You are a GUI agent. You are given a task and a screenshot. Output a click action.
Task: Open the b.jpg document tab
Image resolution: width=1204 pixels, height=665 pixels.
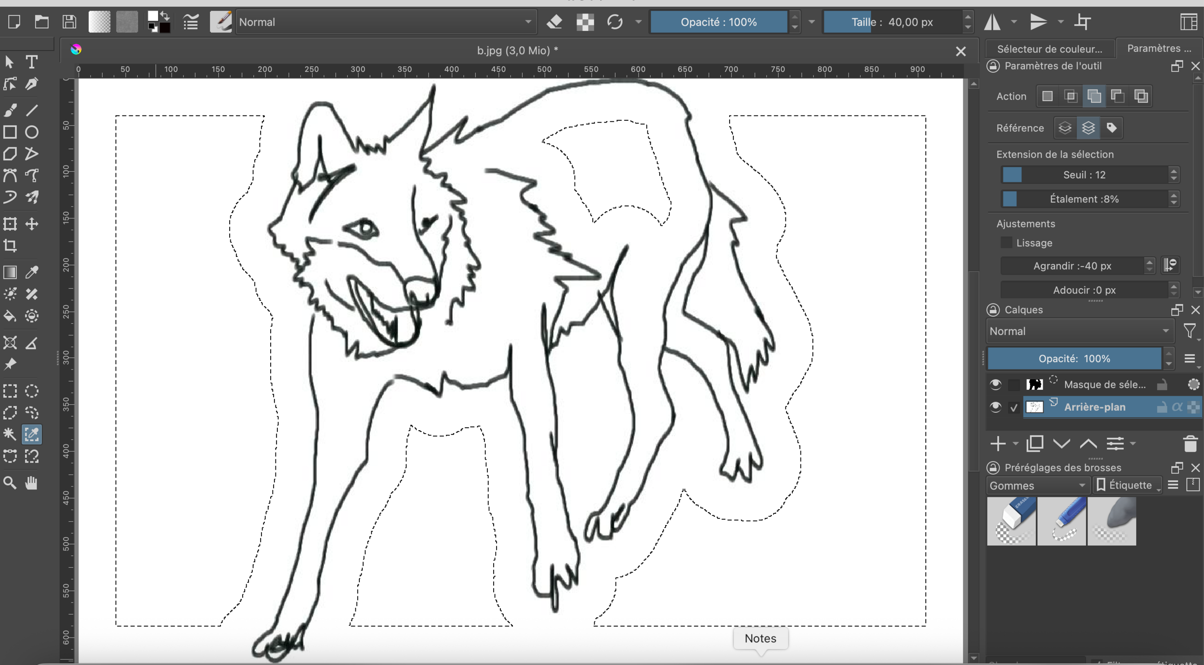[517, 51]
